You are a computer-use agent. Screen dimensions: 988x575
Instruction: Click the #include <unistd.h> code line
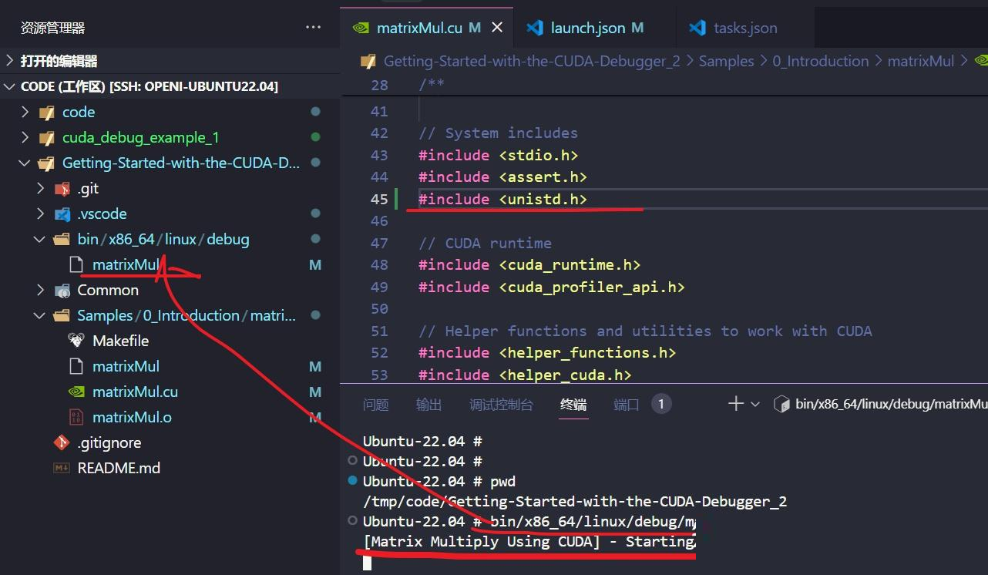[502, 199]
